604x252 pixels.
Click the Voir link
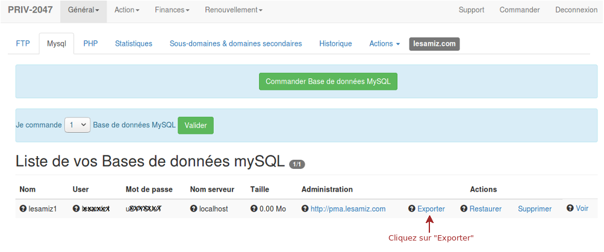point(582,208)
